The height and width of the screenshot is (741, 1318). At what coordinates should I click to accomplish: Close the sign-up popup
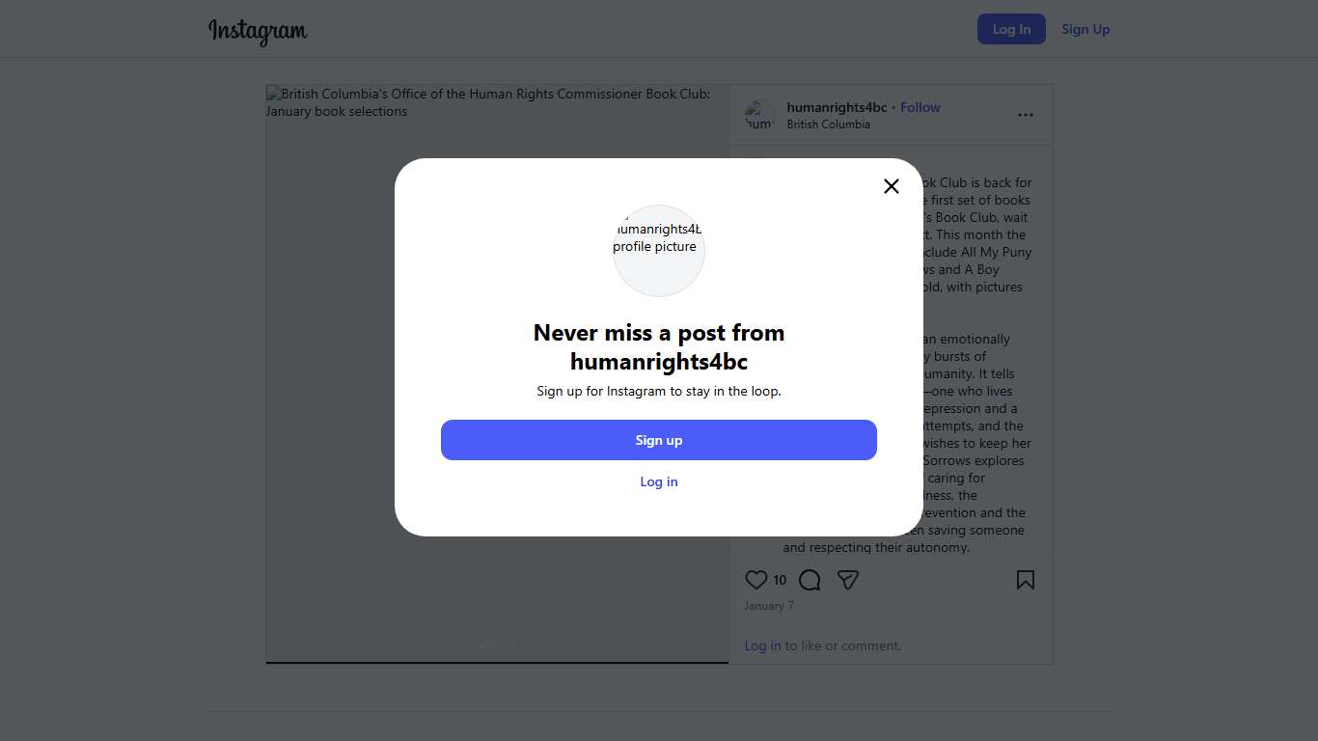point(892,186)
